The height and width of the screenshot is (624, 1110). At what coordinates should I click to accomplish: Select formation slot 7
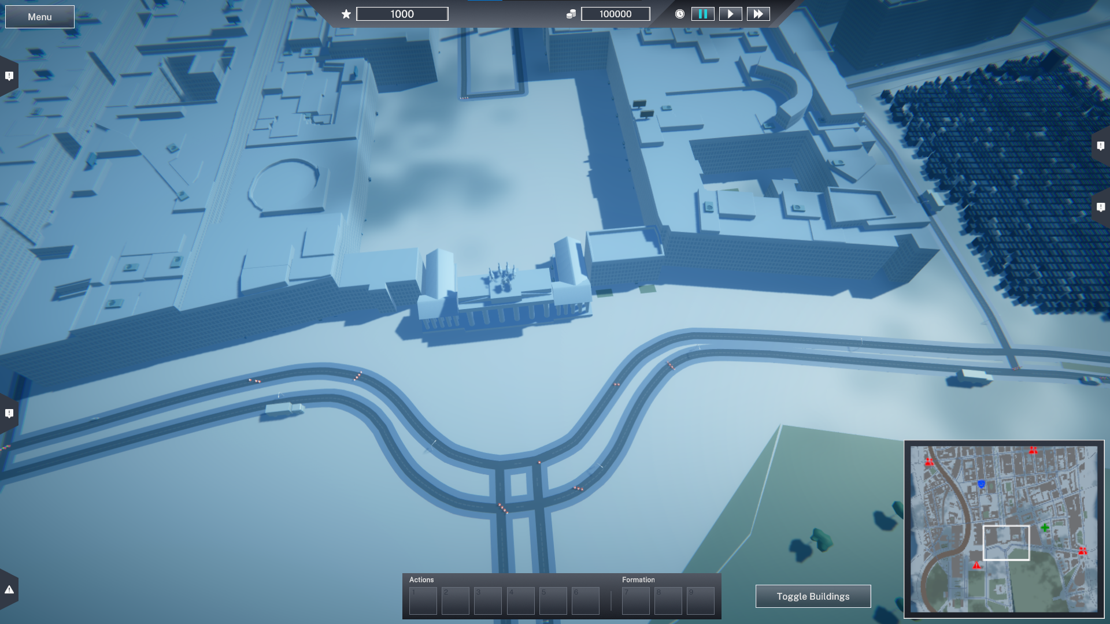coord(635,601)
